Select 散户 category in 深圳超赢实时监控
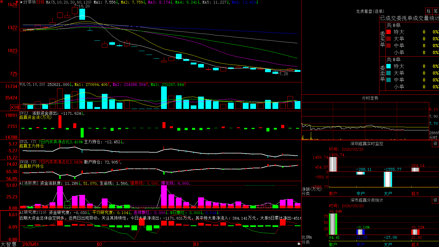 333,193
